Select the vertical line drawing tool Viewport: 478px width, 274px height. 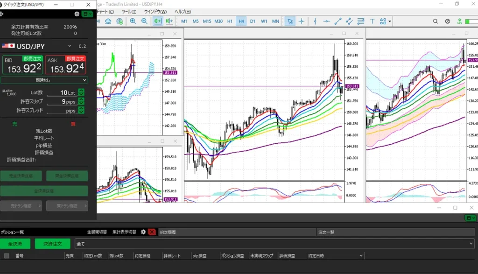[x=315, y=21]
